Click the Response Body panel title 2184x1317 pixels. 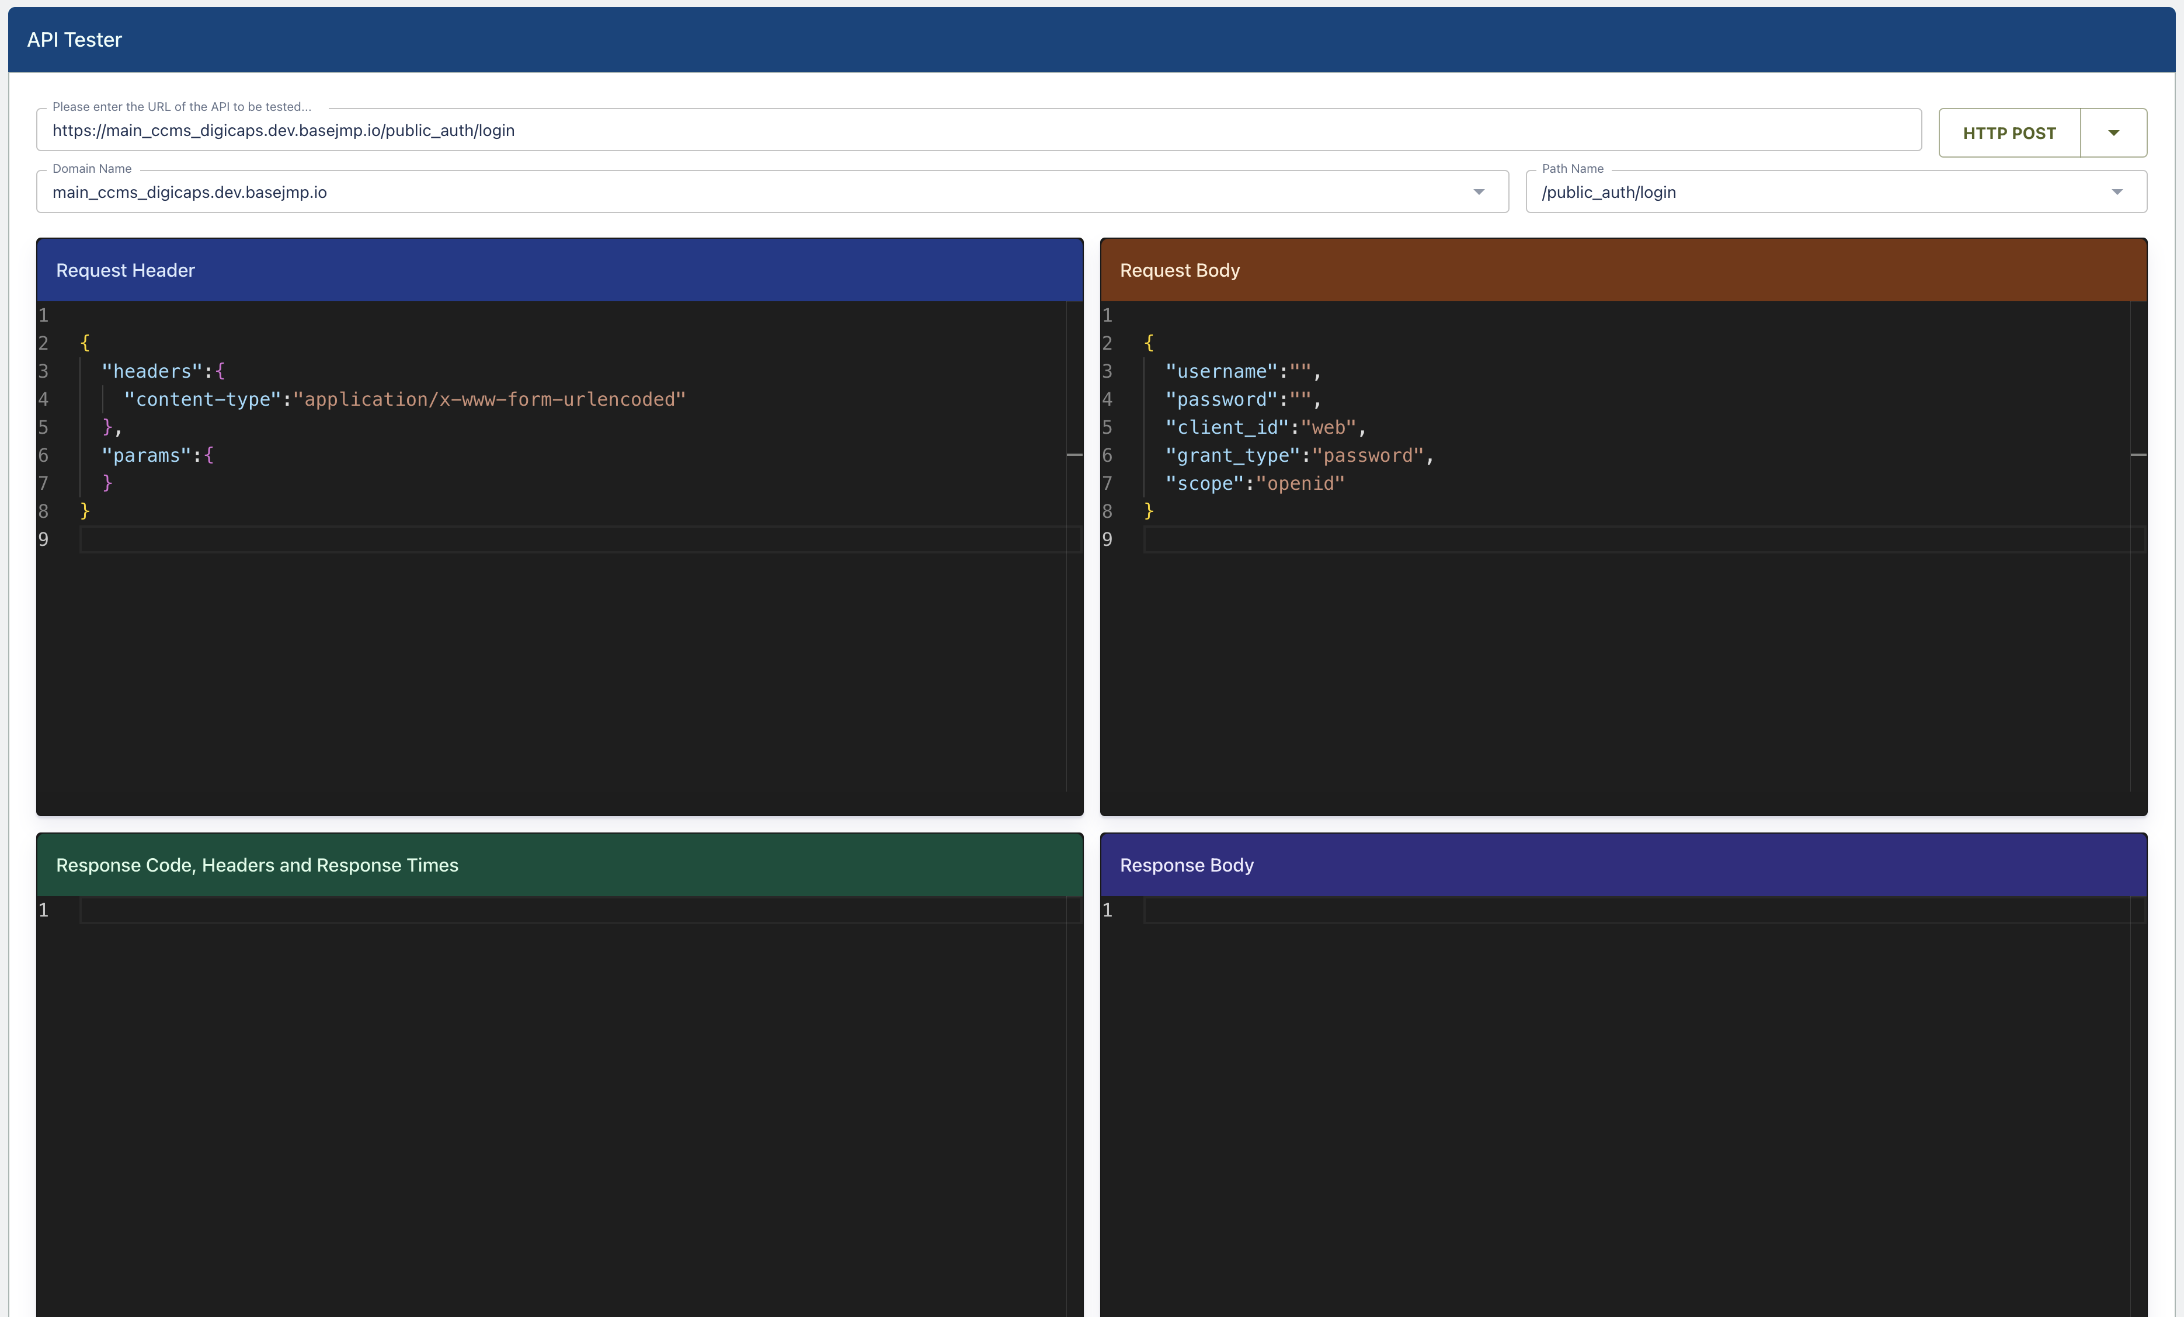pos(1186,865)
